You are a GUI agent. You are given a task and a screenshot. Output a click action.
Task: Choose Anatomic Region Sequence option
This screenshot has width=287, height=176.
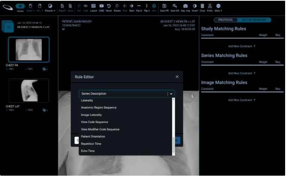pyautogui.click(x=125, y=108)
